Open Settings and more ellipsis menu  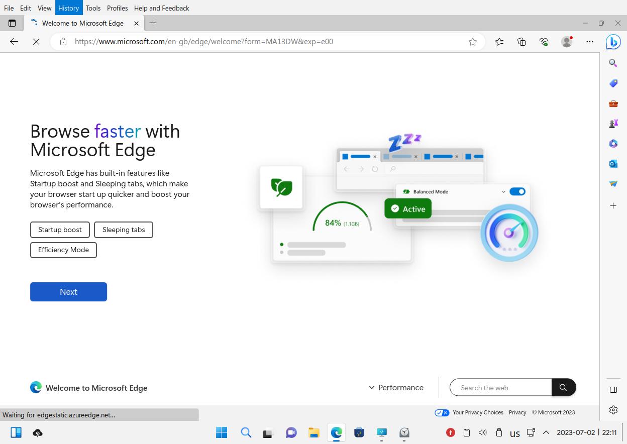[x=590, y=42]
